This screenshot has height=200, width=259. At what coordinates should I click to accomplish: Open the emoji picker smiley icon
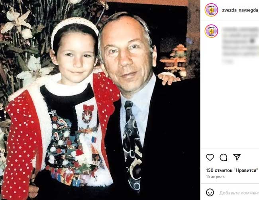(x=210, y=192)
